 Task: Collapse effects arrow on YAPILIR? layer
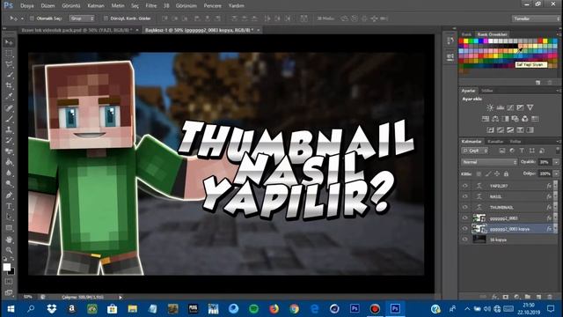click(556, 186)
